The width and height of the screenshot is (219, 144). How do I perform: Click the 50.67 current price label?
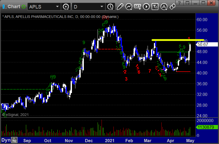coord(207,44)
